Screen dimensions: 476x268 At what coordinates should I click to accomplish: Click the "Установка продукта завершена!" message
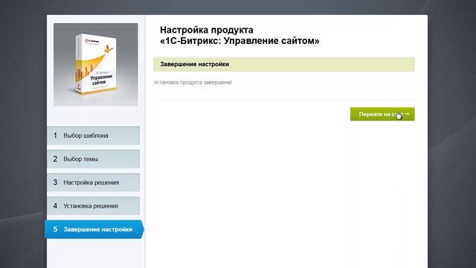pos(193,82)
